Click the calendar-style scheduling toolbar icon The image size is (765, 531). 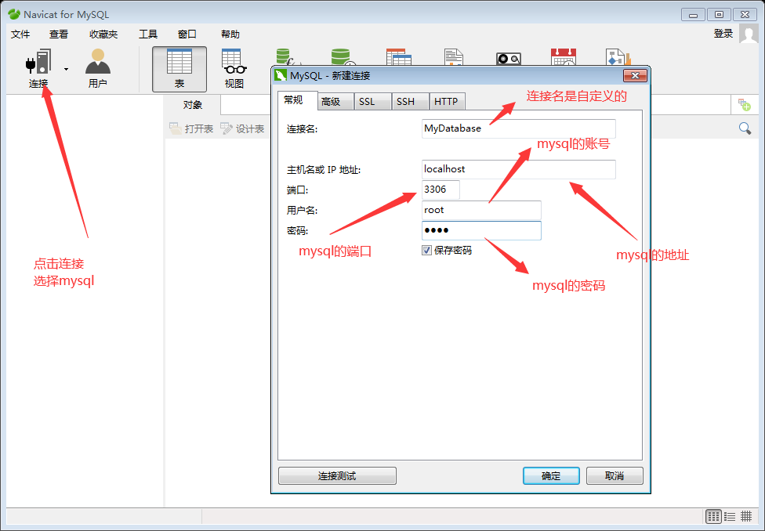point(564,59)
